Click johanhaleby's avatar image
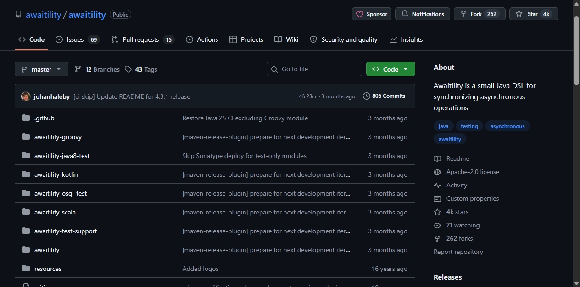This screenshot has height=287, width=580. [x=26, y=96]
